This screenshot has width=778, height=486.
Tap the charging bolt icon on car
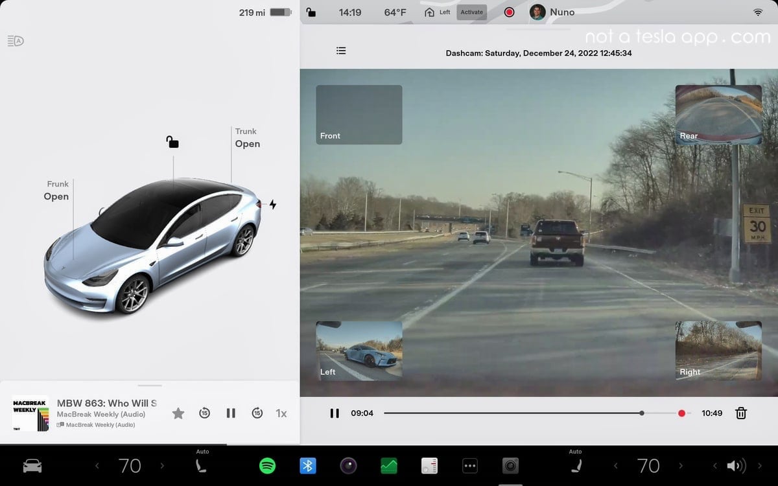[x=273, y=205]
